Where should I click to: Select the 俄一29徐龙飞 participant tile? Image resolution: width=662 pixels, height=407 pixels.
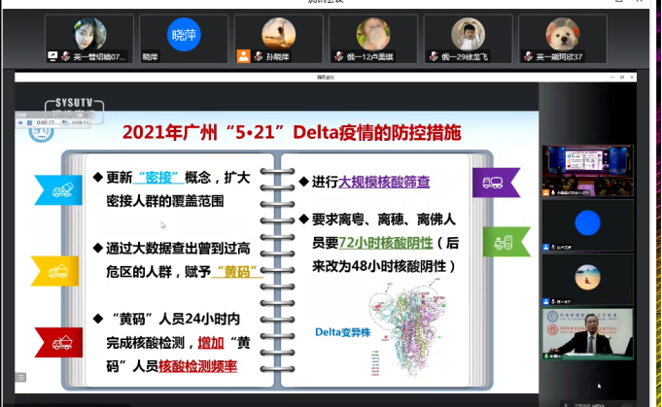point(468,36)
